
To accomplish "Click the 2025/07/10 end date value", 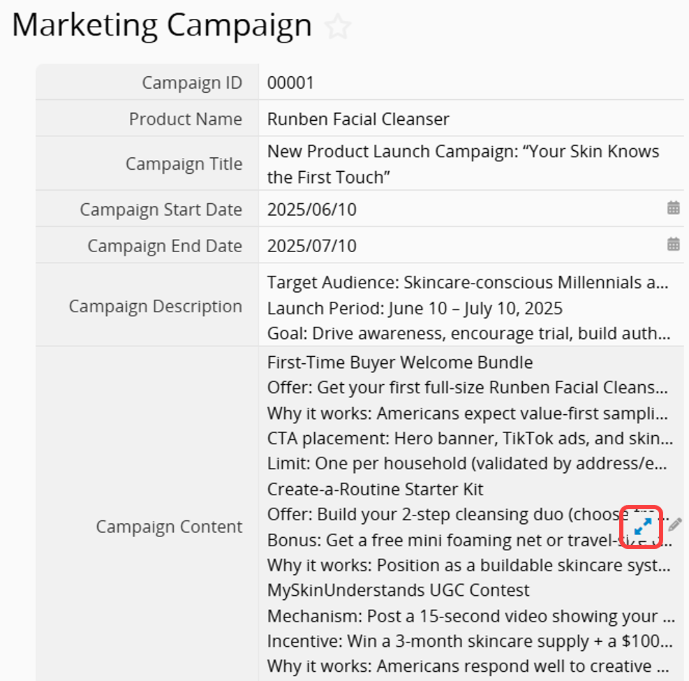I will click(x=311, y=246).
